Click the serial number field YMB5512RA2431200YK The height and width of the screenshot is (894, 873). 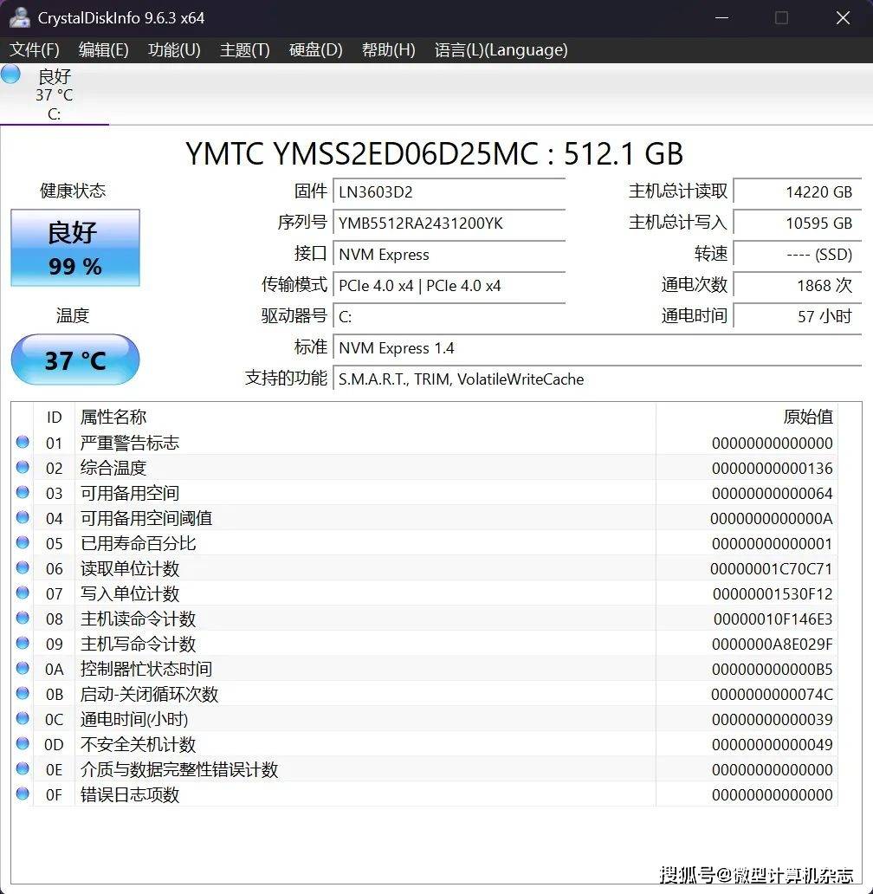pos(449,223)
